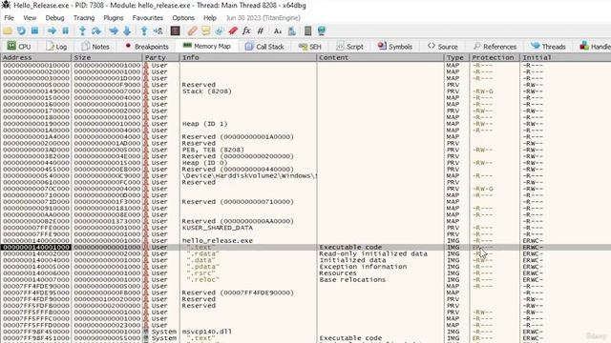Switch to the References tab
The image size is (611, 343).
click(x=495, y=47)
